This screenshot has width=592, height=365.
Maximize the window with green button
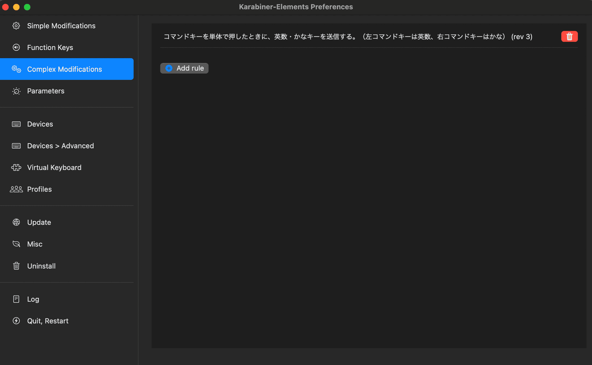[27, 7]
